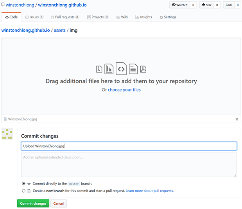The height and width of the screenshot is (209, 242).
Task: Click the Wiki tab book icon
Action: pyautogui.click(x=118, y=17)
